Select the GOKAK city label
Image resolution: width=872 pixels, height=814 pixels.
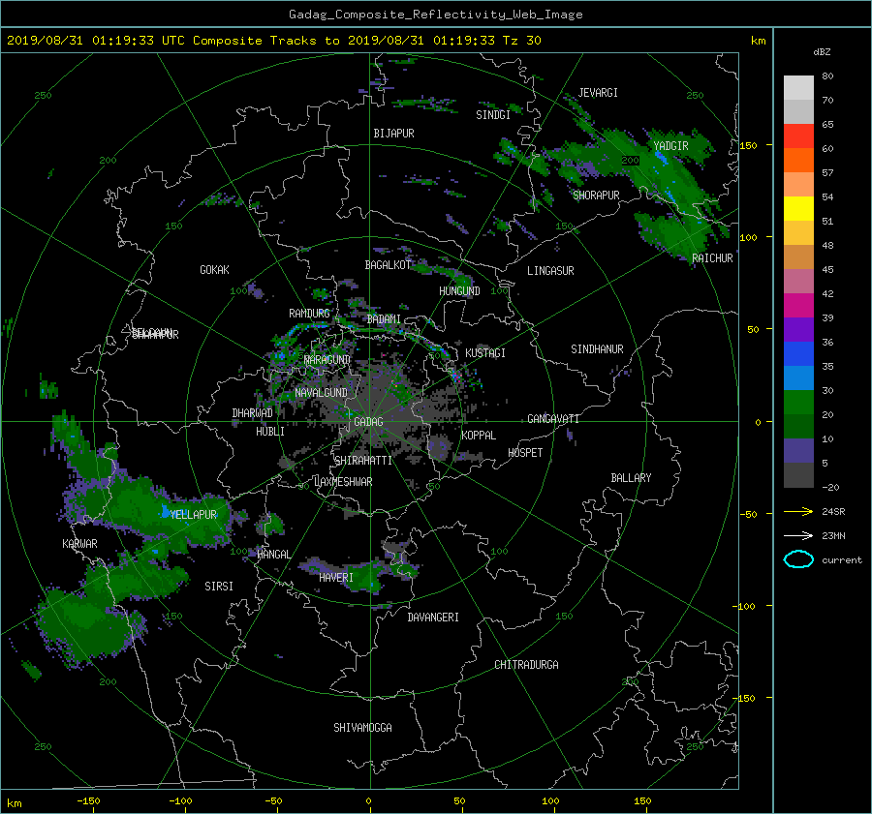[x=214, y=269]
